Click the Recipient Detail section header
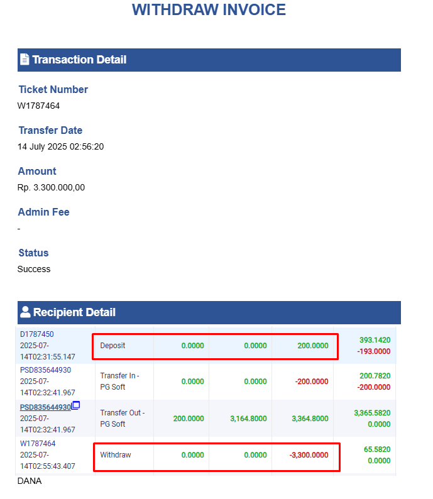This screenshot has width=433, height=499. pos(209,312)
